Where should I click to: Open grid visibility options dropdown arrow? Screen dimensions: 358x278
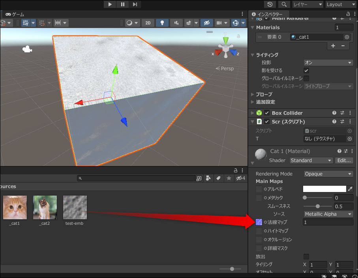pos(33,23)
